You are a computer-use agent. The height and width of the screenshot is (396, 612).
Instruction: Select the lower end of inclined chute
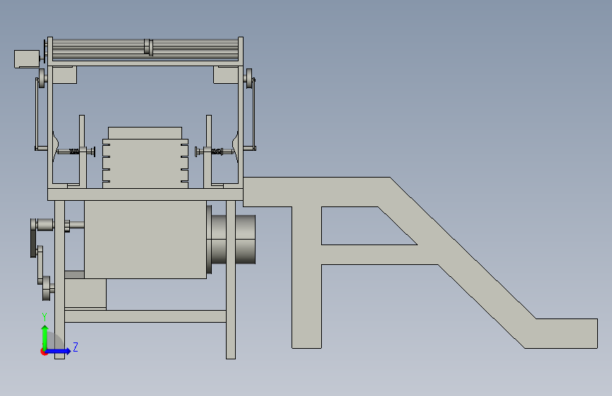pos(562,333)
